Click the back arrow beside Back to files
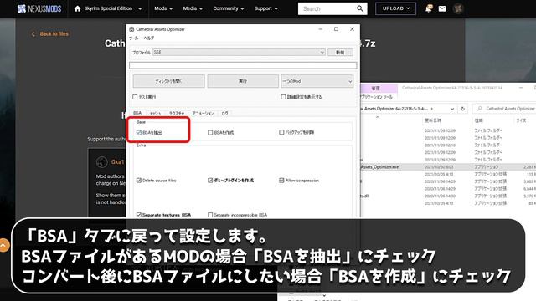The height and width of the screenshot is (301, 536). [33, 34]
